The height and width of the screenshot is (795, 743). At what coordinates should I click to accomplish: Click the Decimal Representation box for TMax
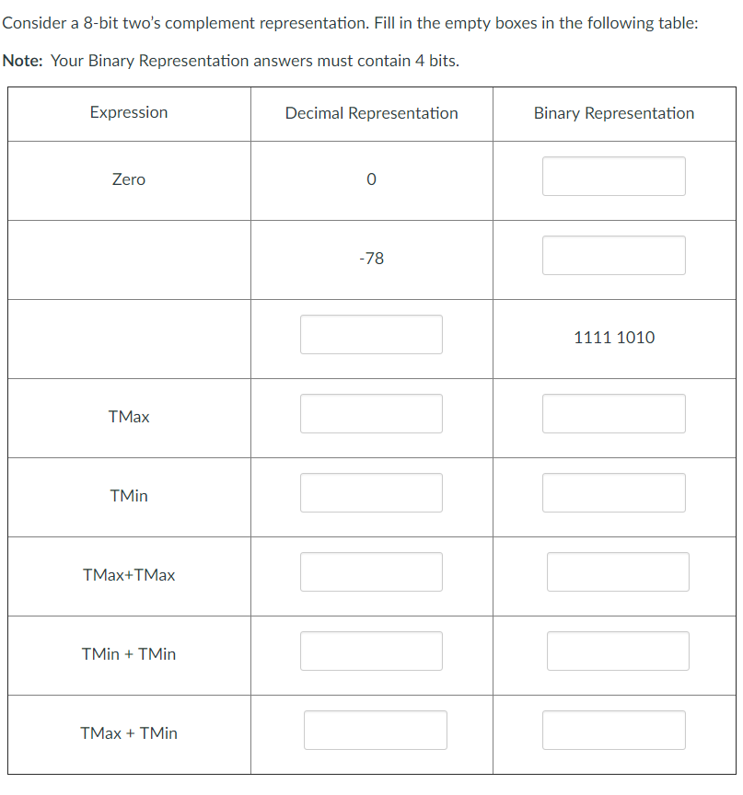click(x=371, y=413)
